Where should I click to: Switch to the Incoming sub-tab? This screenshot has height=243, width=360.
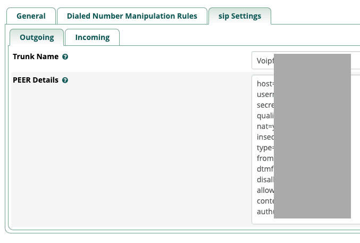coord(92,37)
